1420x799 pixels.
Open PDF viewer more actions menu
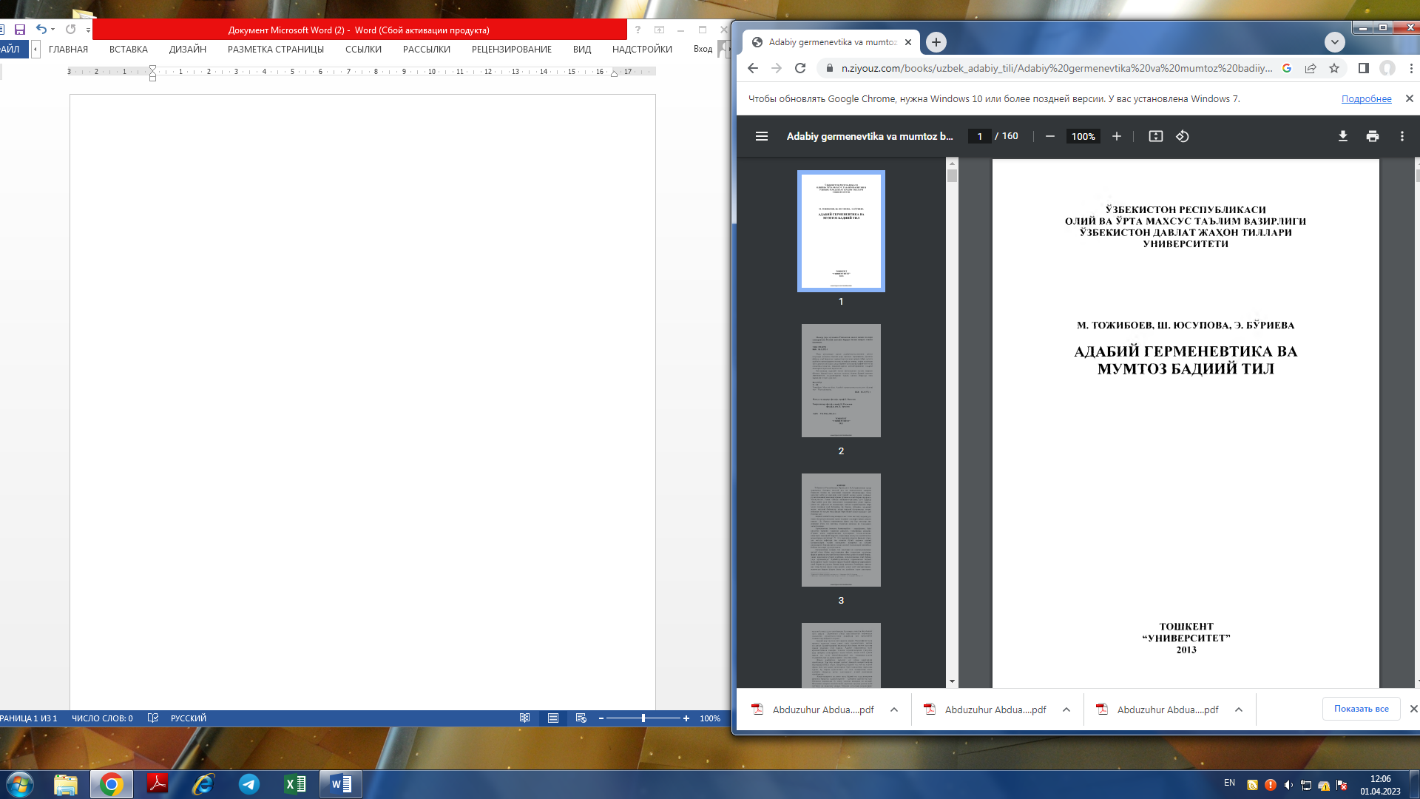coord(1402,136)
